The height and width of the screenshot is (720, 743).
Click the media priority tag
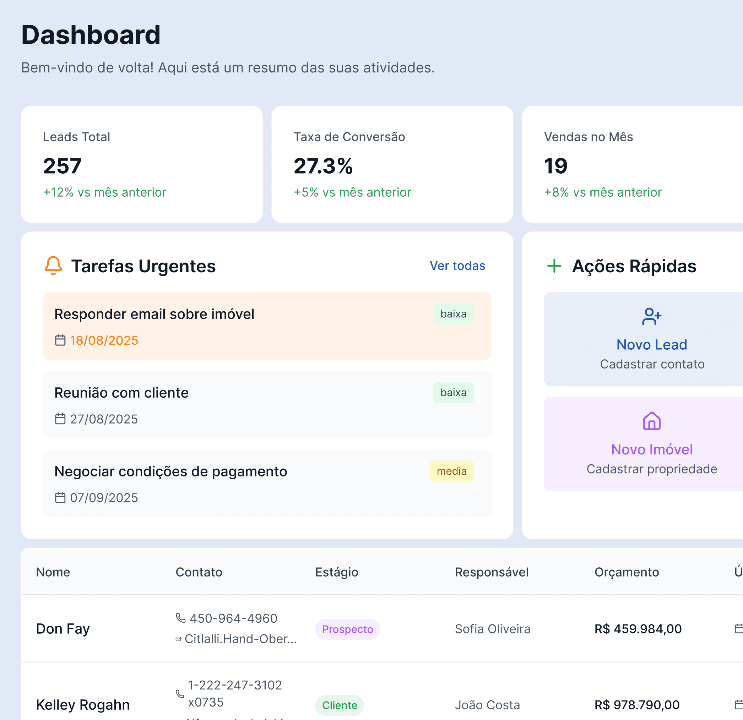[x=451, y=471]
